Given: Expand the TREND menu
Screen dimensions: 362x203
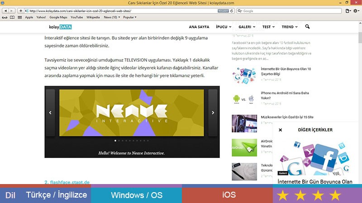Looking at the screenshot, I should pos(290,27).
